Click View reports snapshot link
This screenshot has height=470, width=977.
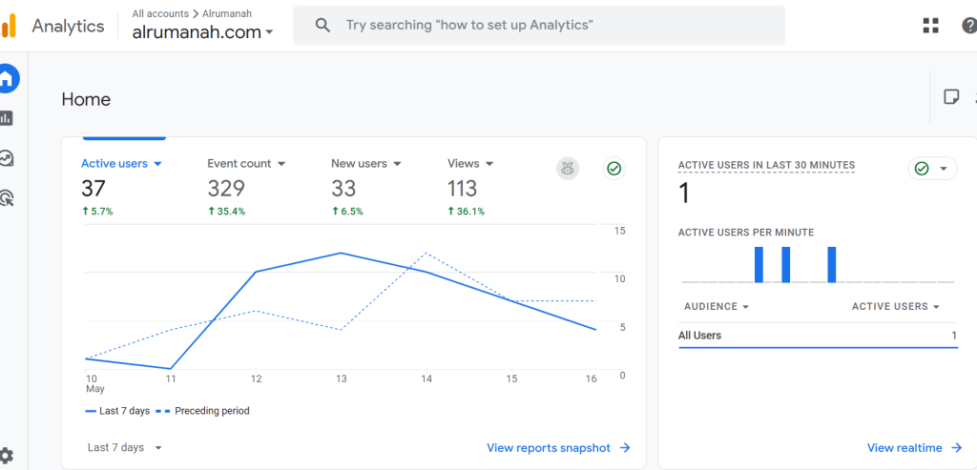click(558, 447)
